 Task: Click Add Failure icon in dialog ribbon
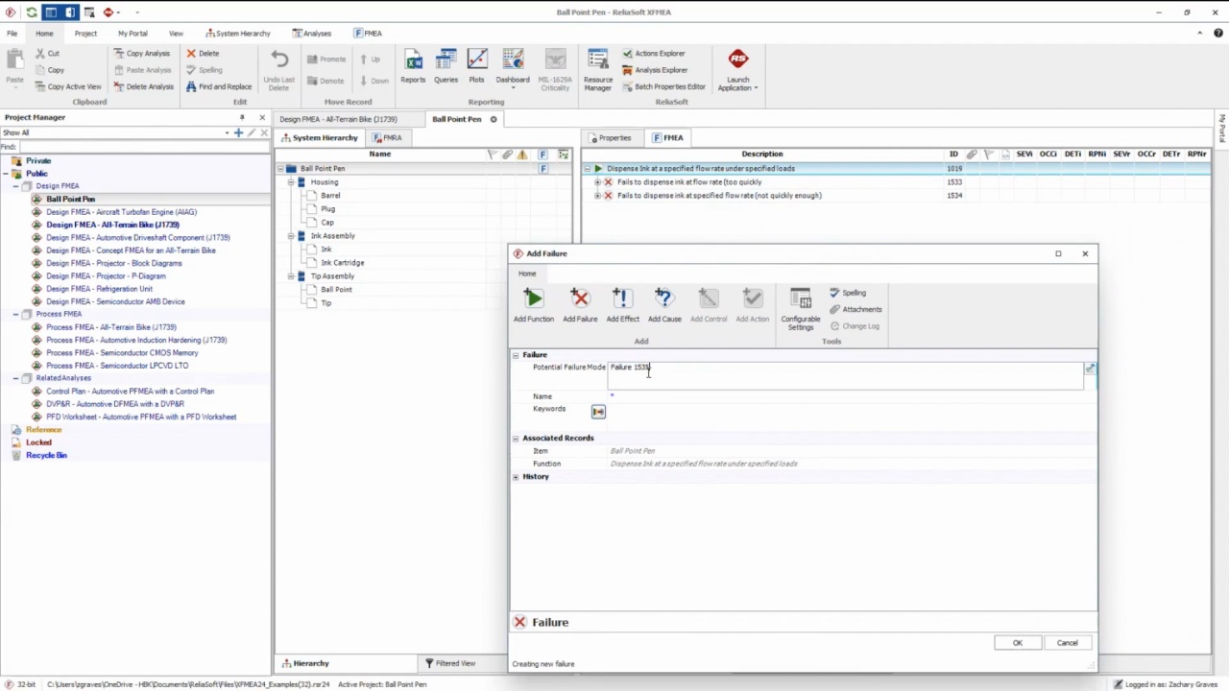tap(580, 306)
